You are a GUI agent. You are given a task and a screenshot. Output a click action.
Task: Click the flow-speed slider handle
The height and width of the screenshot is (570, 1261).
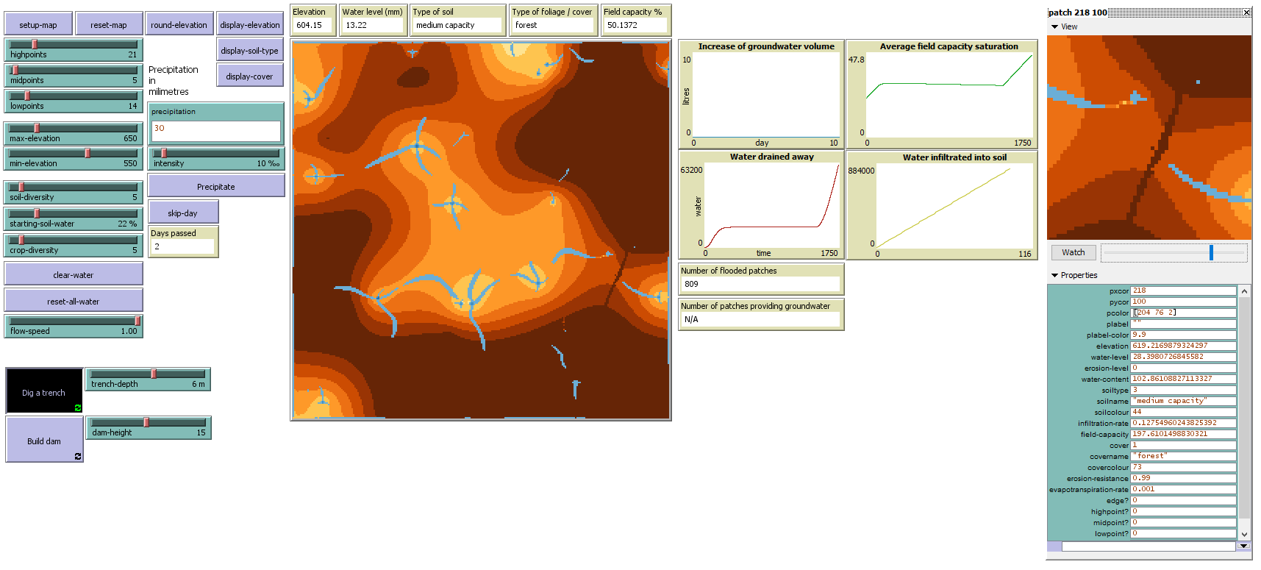137,321
